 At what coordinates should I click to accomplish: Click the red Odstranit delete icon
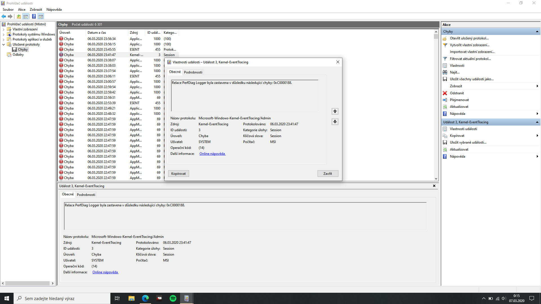click(445, 93)
